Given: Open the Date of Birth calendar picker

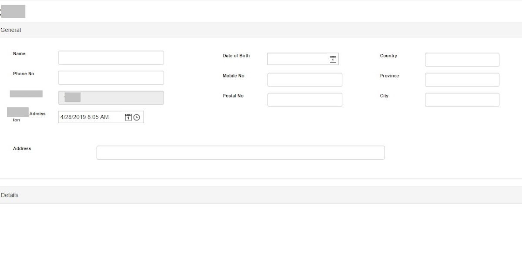Looking at the screenshot, I should 332,59.
